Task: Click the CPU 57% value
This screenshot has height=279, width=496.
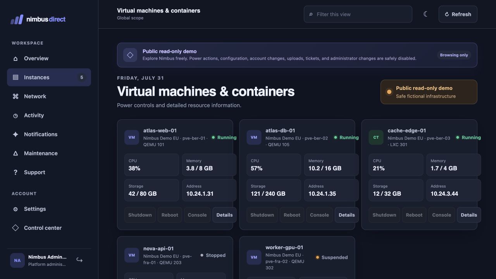Action: click(x=257, y=169)
